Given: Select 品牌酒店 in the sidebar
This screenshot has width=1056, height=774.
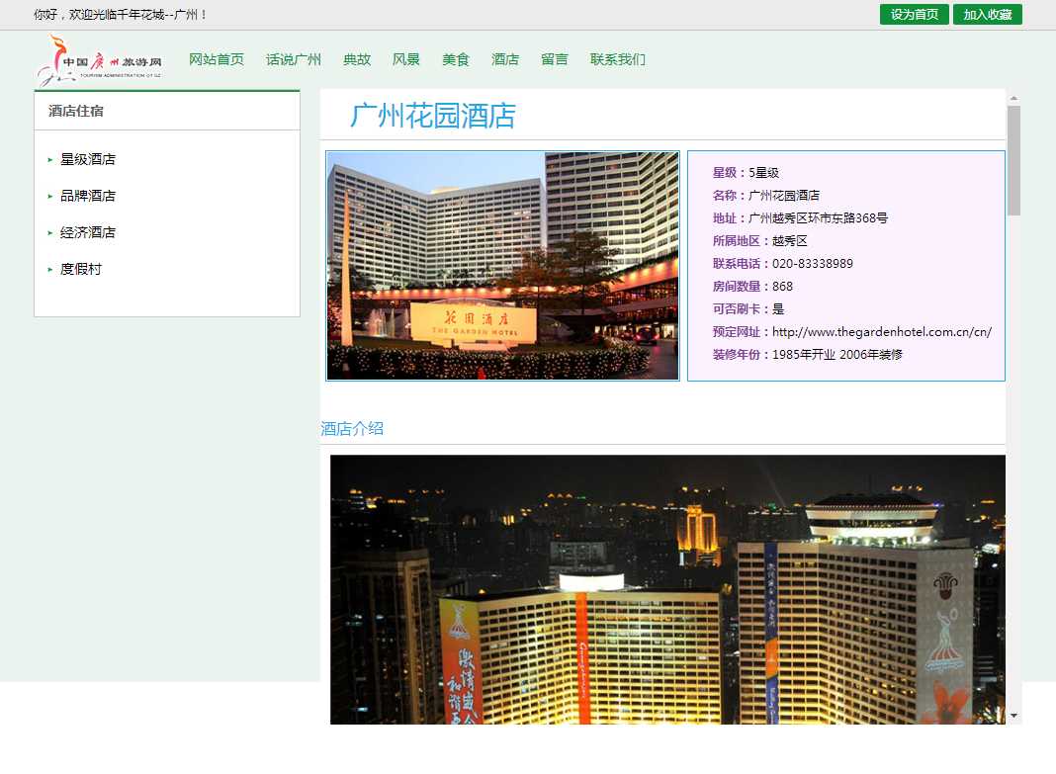Looking at the screenshot, I should tap(88, 196).
